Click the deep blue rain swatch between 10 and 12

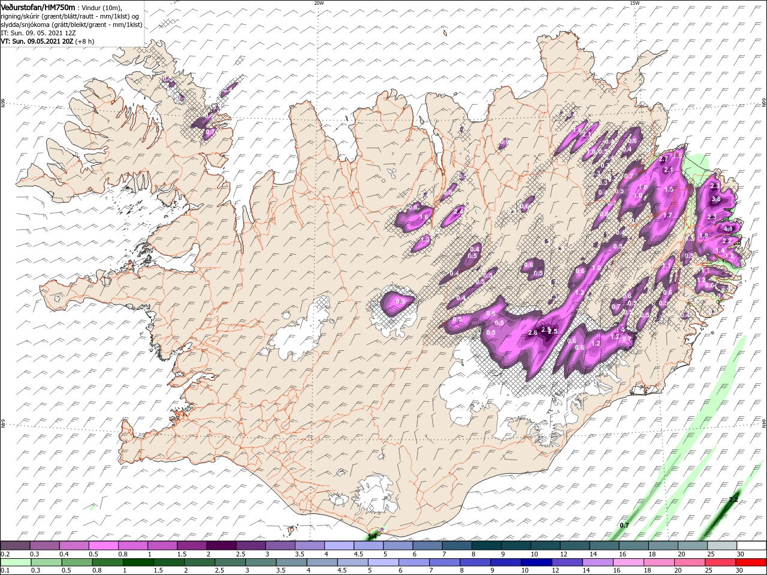click(536, 562)
